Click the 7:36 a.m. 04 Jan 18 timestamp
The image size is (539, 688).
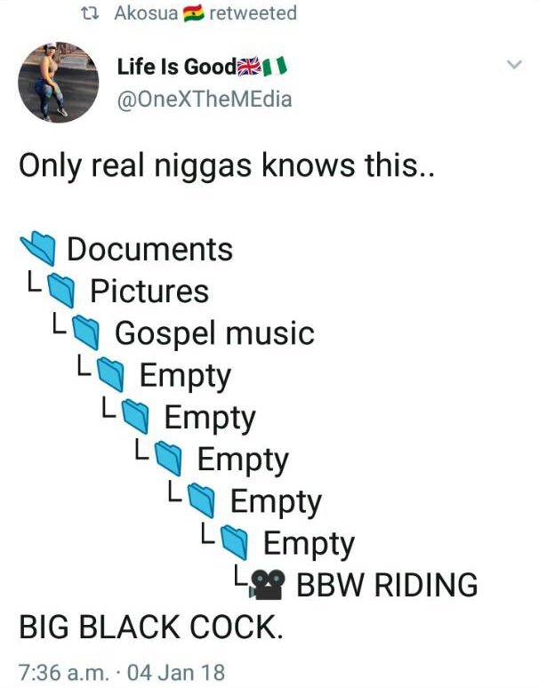click(x=122, y=672)
